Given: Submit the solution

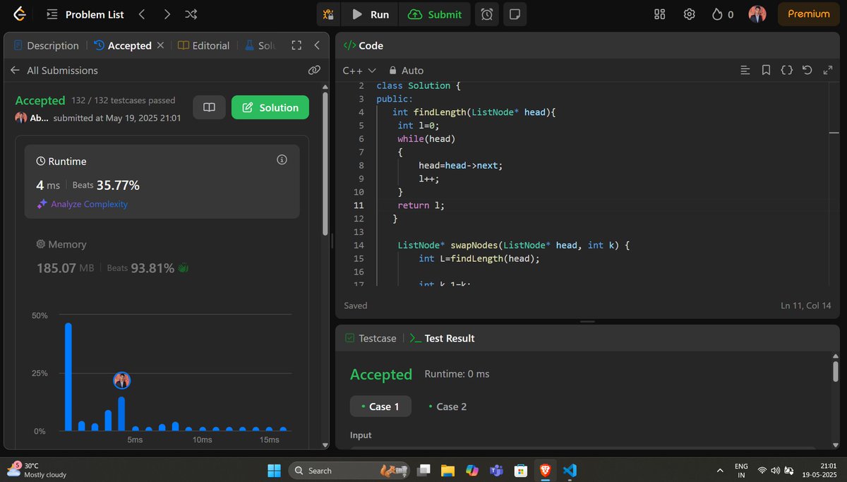Looking at the screenshot, I should point(435,14).
